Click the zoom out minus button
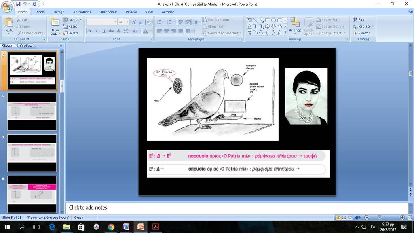The height and width of the screenshot is (233, 414). [367, 218]
